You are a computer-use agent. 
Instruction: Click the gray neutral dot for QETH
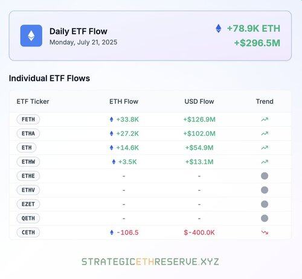(265, 218)
